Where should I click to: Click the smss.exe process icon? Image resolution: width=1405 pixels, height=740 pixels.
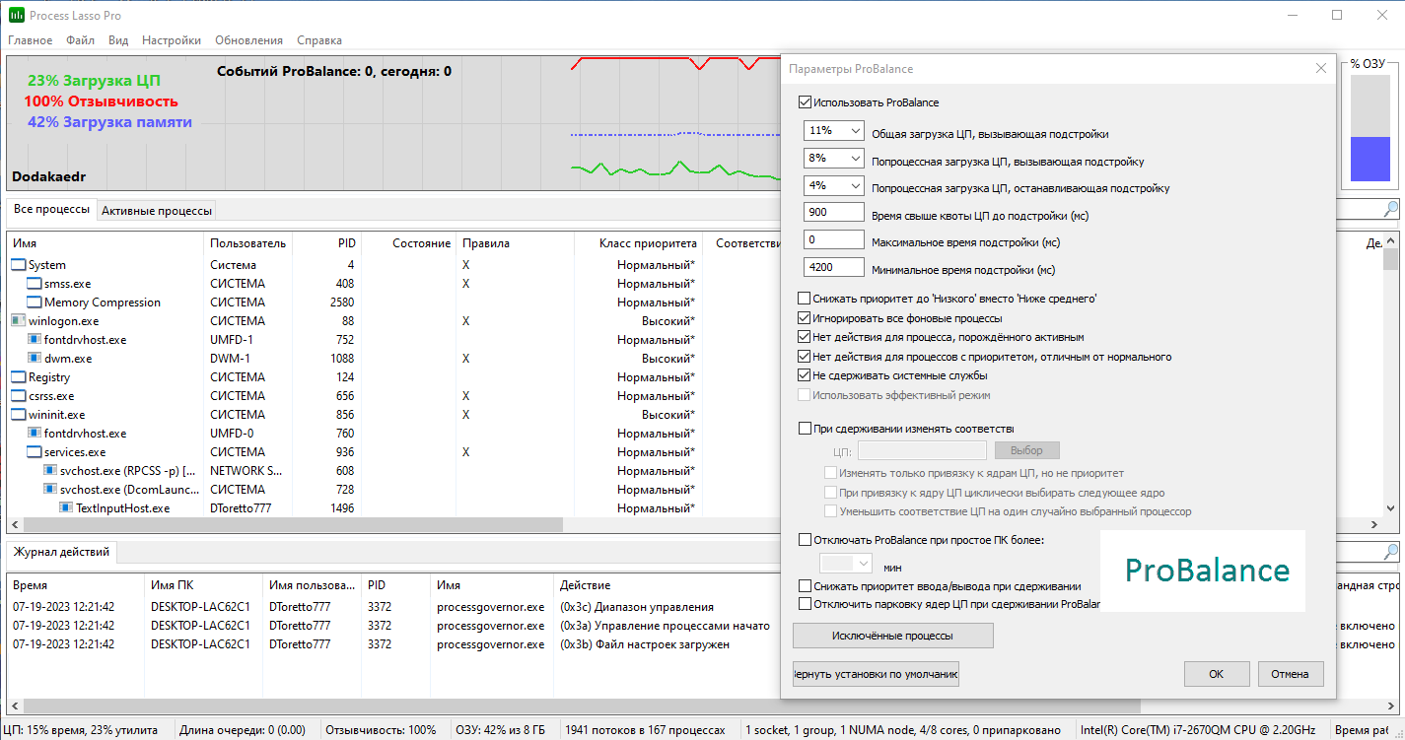tap(35, 284)
